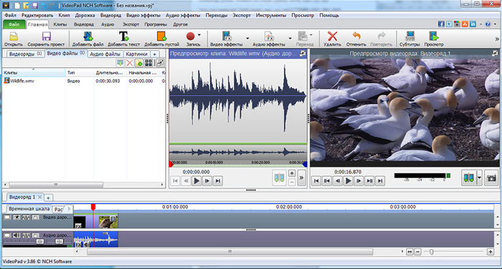This screenshot has width=502, height=269.
Task: Click the FX icon on the audio clip
Action: click(x=78, y=245)
